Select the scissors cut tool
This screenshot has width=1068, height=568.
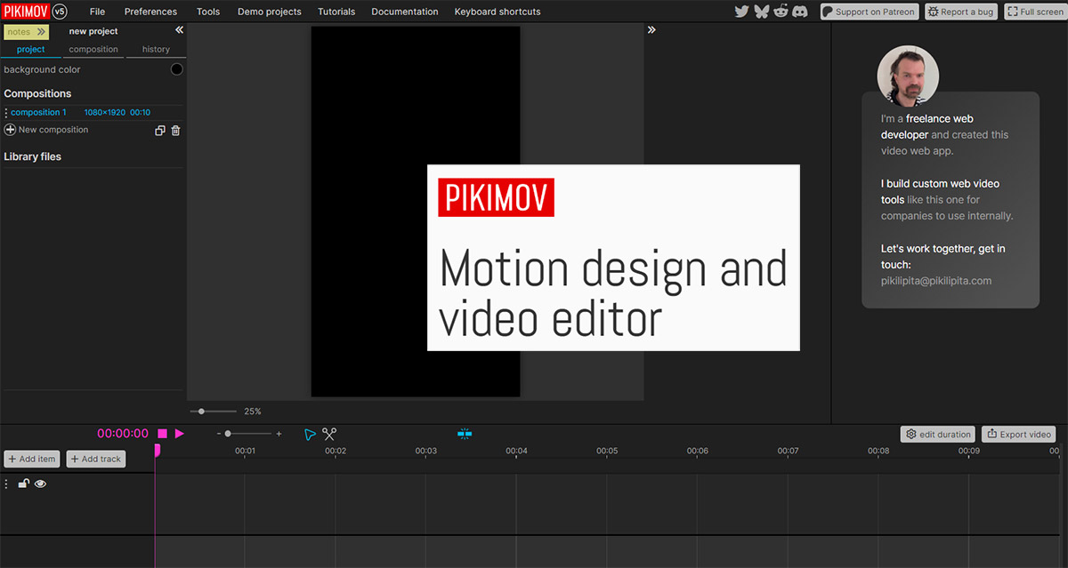click(x=329, y=434)
